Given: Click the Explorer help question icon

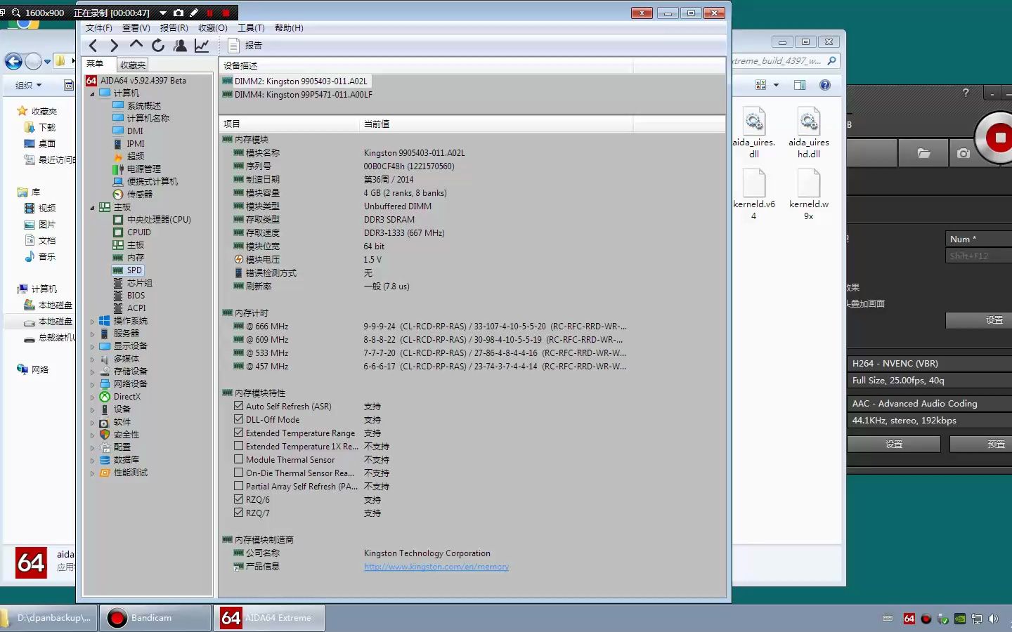Looking at the screenshot, I should 825,85.
